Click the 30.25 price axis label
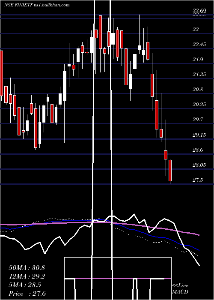 click(199, 105)
